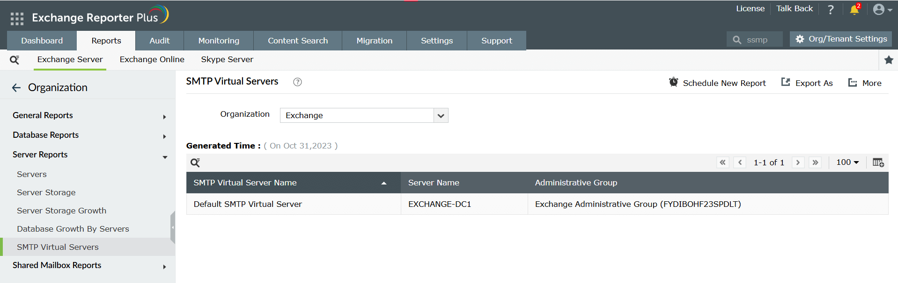Click the Talk Back link
The height and width of the screenshot is (283, 898).
tap(795, 8)
